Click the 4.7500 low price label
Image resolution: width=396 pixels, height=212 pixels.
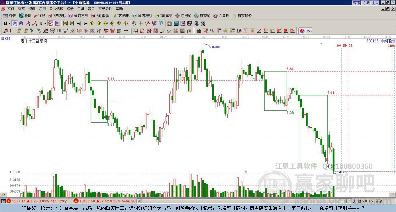pos(345,172)
